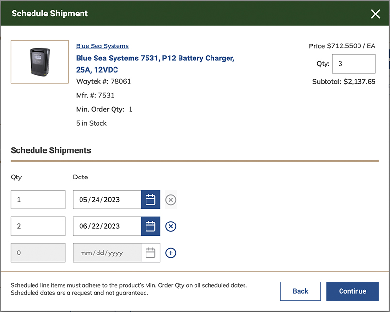Click the main Qty field showing 3
Image resolution: width=390 pixels, height=312 pixels.
354,63
